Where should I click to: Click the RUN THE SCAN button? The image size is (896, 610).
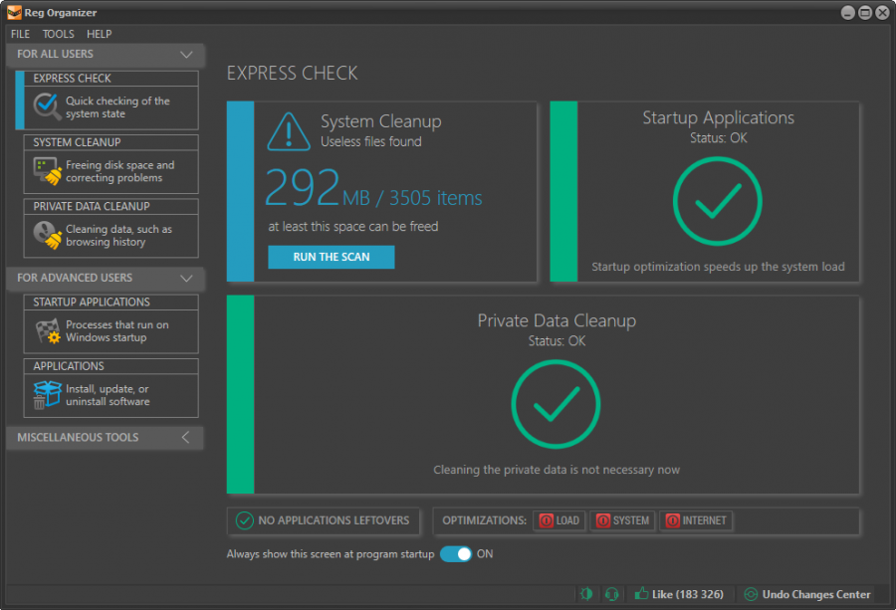pyautogui.click(x=332, y=257)
